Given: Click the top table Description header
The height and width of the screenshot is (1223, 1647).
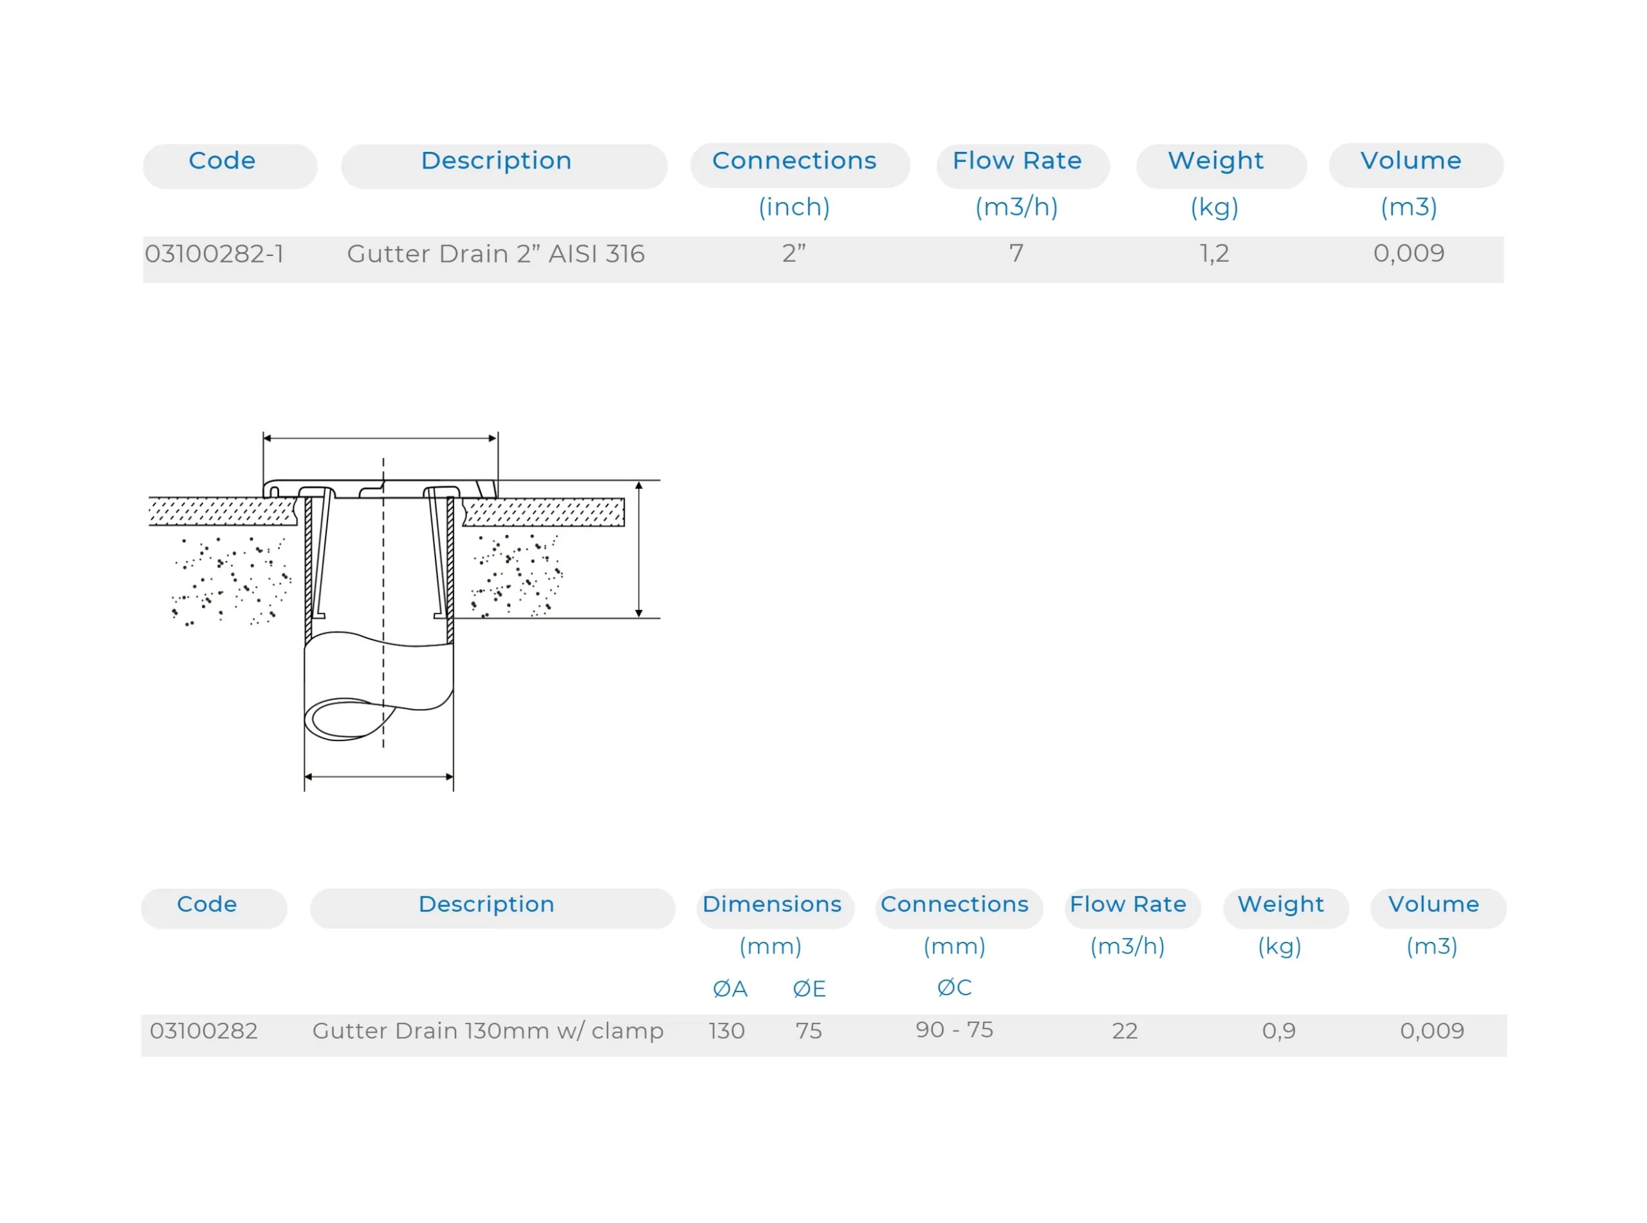Looking at the screenshot, I should (x=496, y=161).
